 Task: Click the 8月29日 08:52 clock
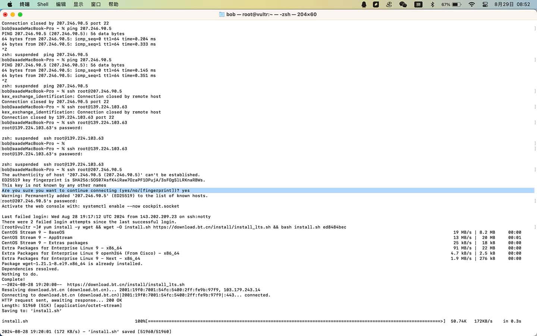click(512, 4)
